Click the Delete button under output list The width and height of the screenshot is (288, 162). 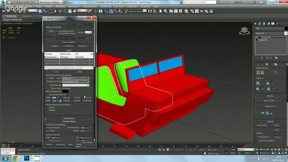(x=80, y=72)
